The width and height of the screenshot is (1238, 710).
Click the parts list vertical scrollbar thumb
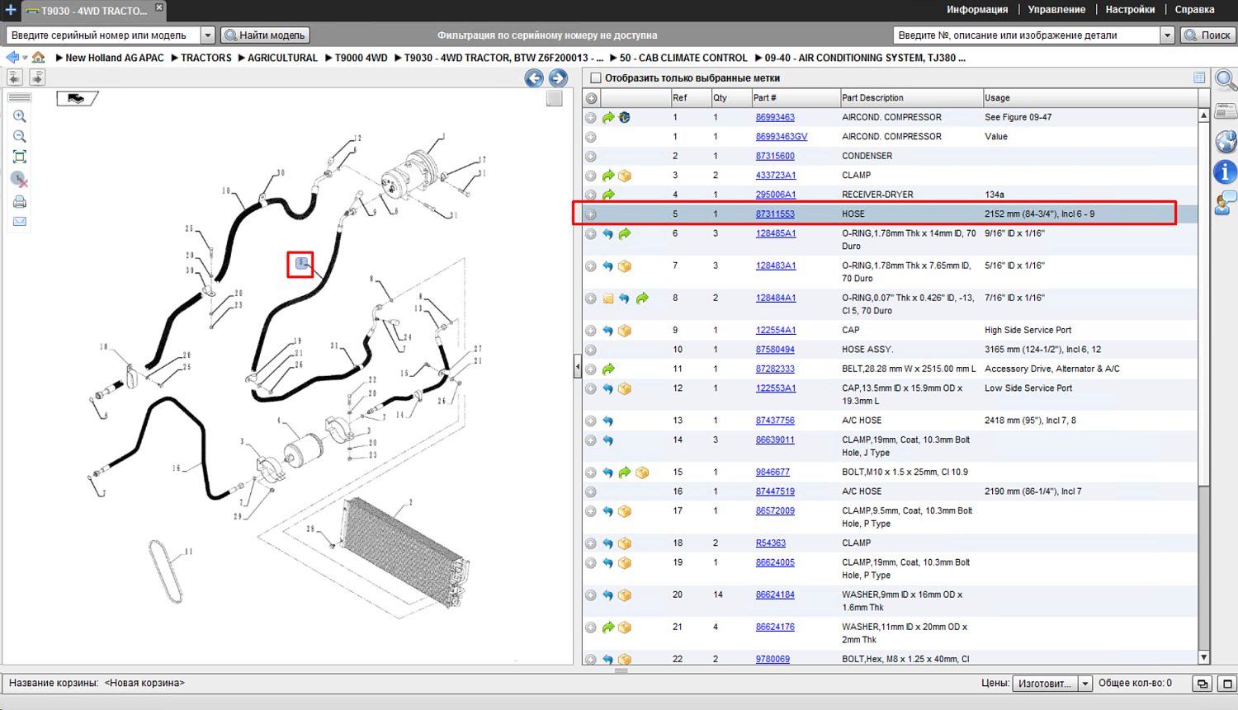[1204, 305]
